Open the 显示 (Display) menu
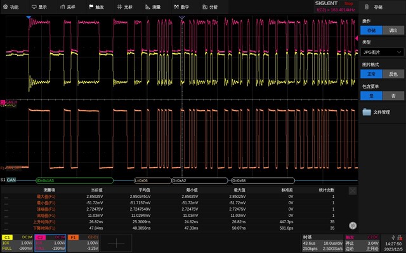Viewport: 406px width, 253px height. click(39, 7)
